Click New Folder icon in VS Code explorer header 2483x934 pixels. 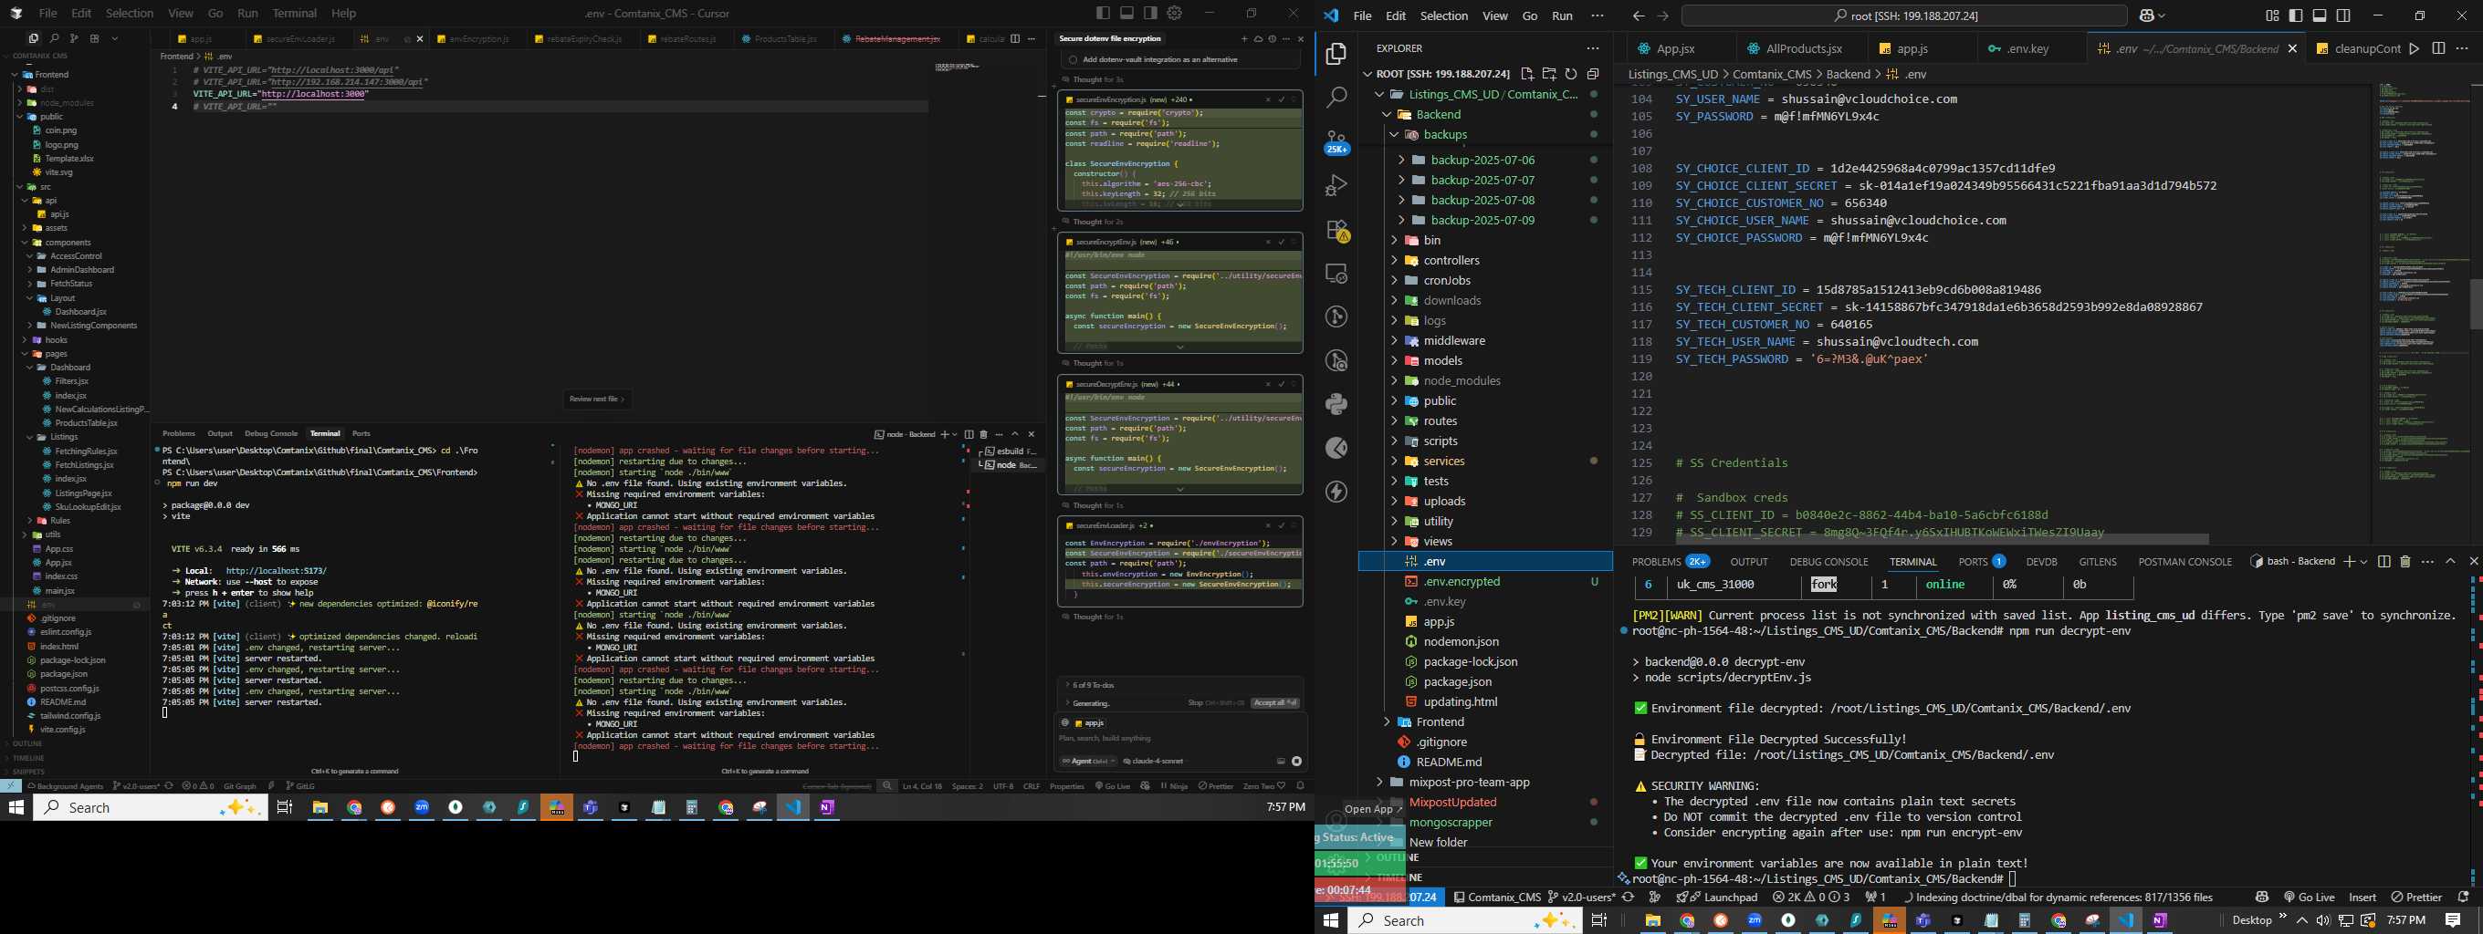tap(1549, 74)
